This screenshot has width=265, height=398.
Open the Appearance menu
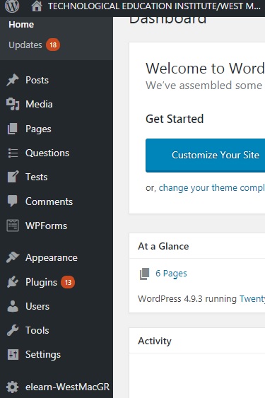pyautogui.click(x=52, y=258)
